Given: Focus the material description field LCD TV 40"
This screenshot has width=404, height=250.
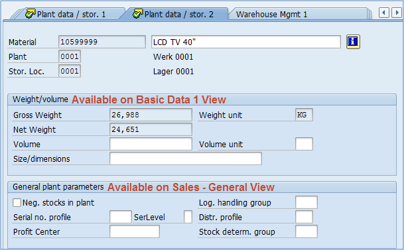Looking at the screenshot, I should 246,42.
